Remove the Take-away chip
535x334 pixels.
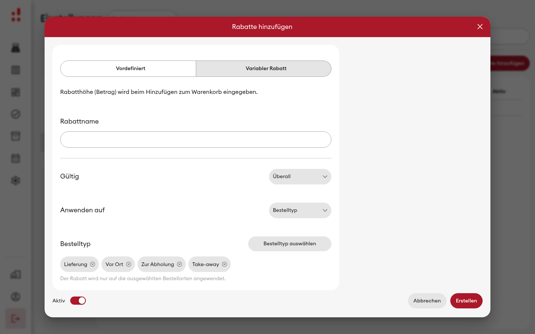coord(224,264)
